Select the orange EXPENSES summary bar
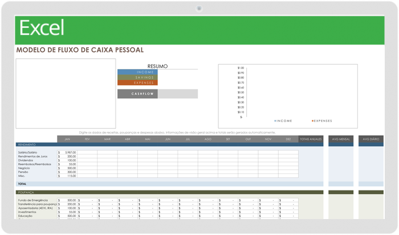Screen dimensions: 399x235 (x=137, y=83)
